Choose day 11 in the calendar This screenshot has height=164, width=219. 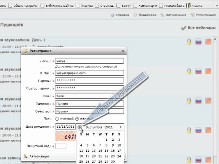81,151
